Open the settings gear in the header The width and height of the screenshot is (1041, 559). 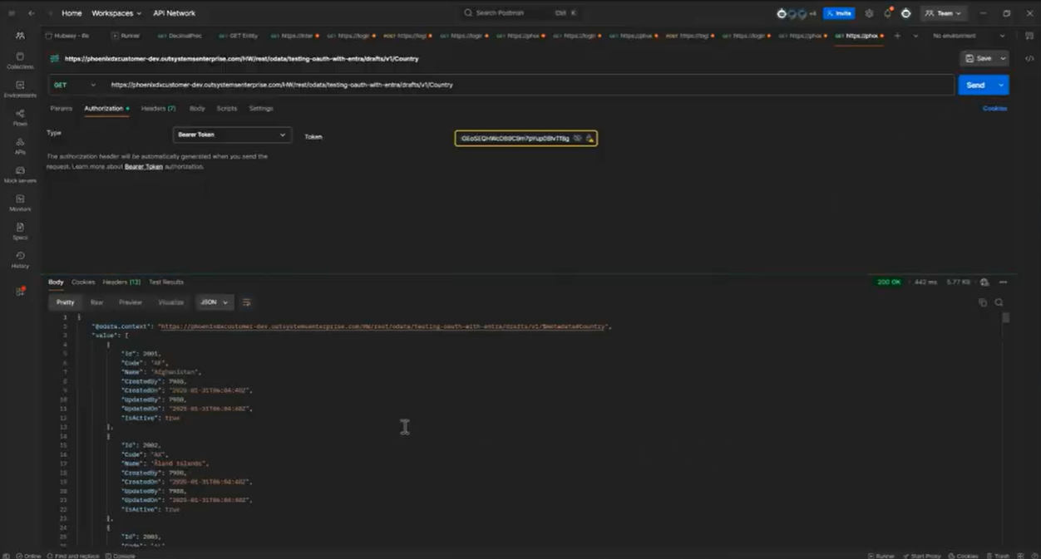click(x=869, y=13)
